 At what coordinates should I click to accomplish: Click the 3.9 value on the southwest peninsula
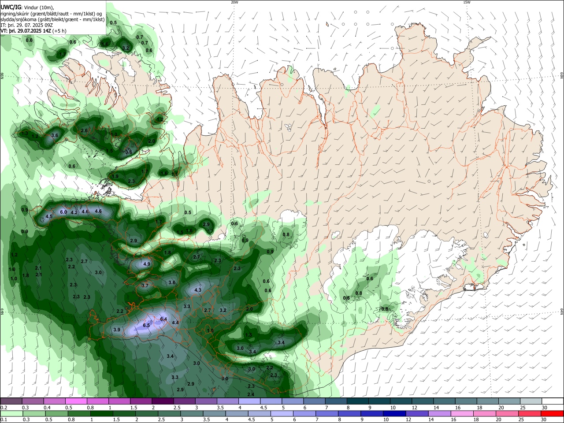coord(117,330)
